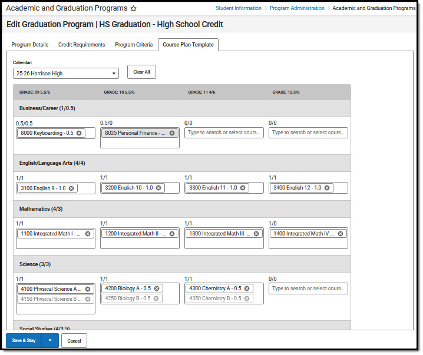This screenshot has height=355, width=423.
Task: Focus Science Grade 12 course search field
Action: pyautogui.click(x=308, y=288)
